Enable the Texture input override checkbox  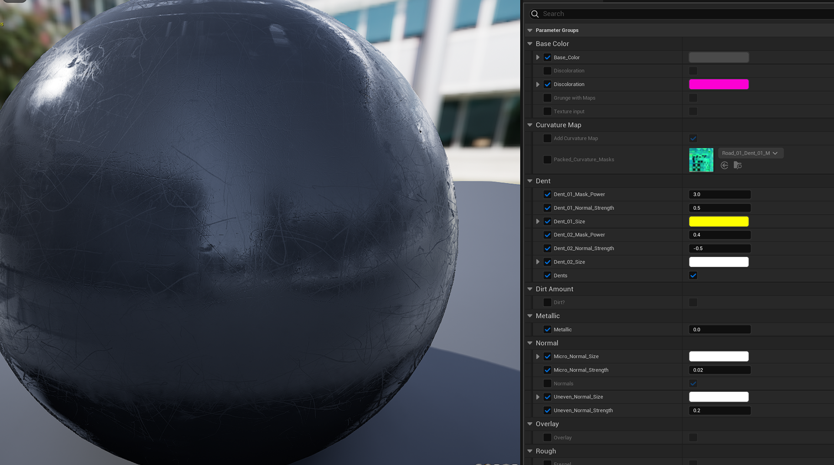(x=547, y=111)
